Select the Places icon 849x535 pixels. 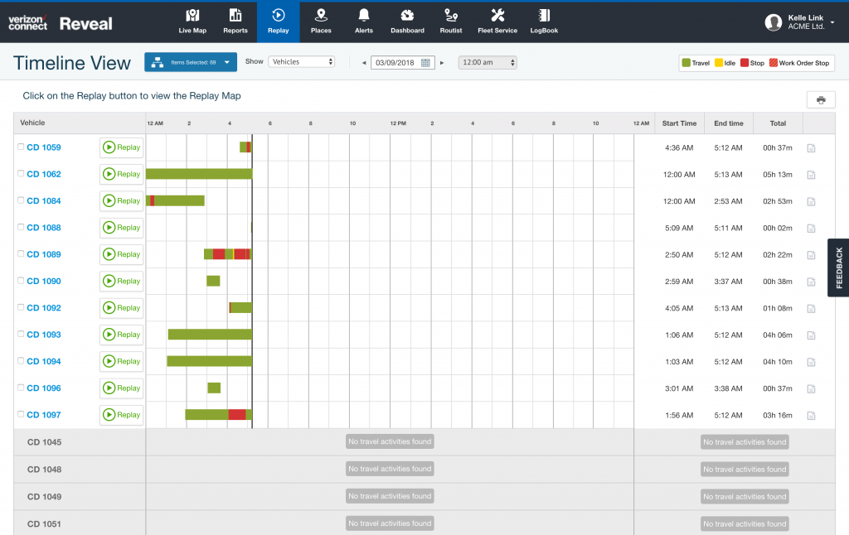321,21
